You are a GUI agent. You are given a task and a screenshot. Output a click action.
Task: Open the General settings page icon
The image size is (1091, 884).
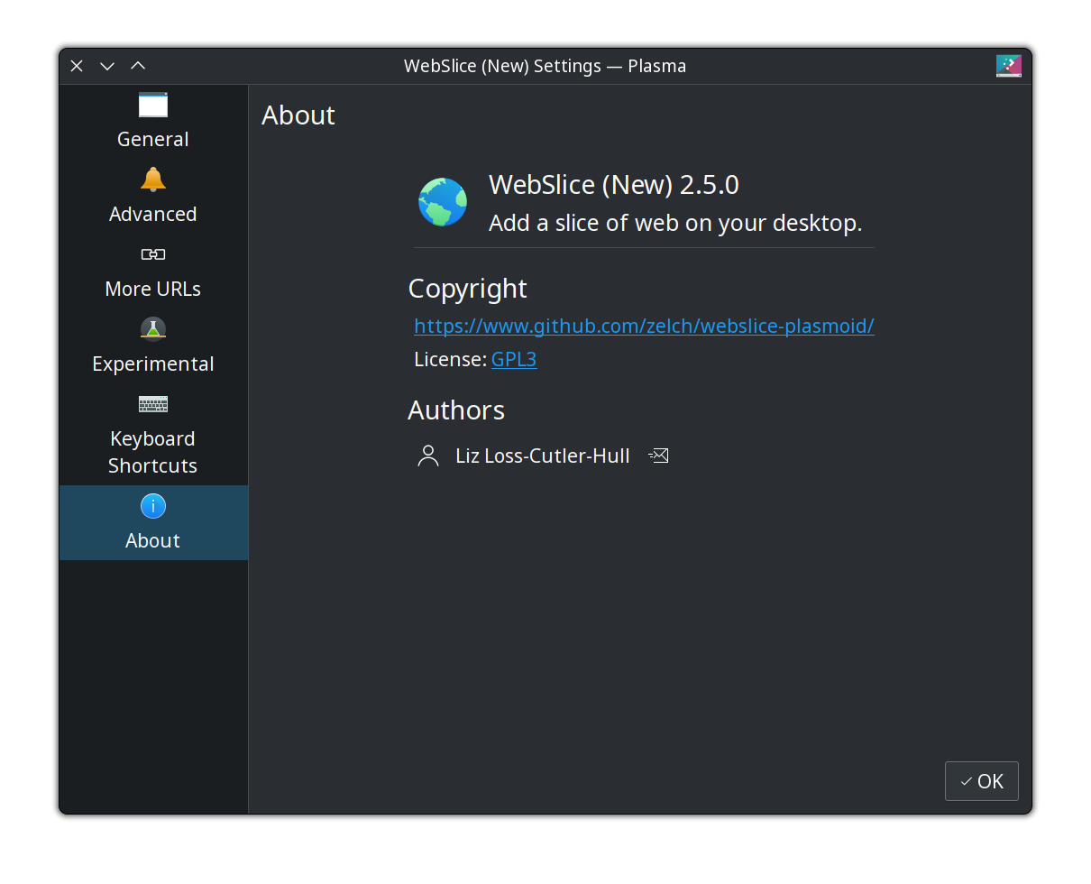(x=153, y=106)
